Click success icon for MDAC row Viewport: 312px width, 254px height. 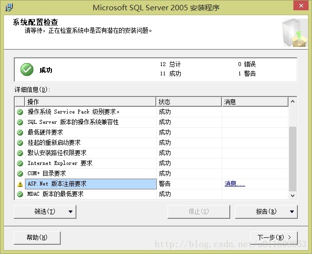coord(20,194)
